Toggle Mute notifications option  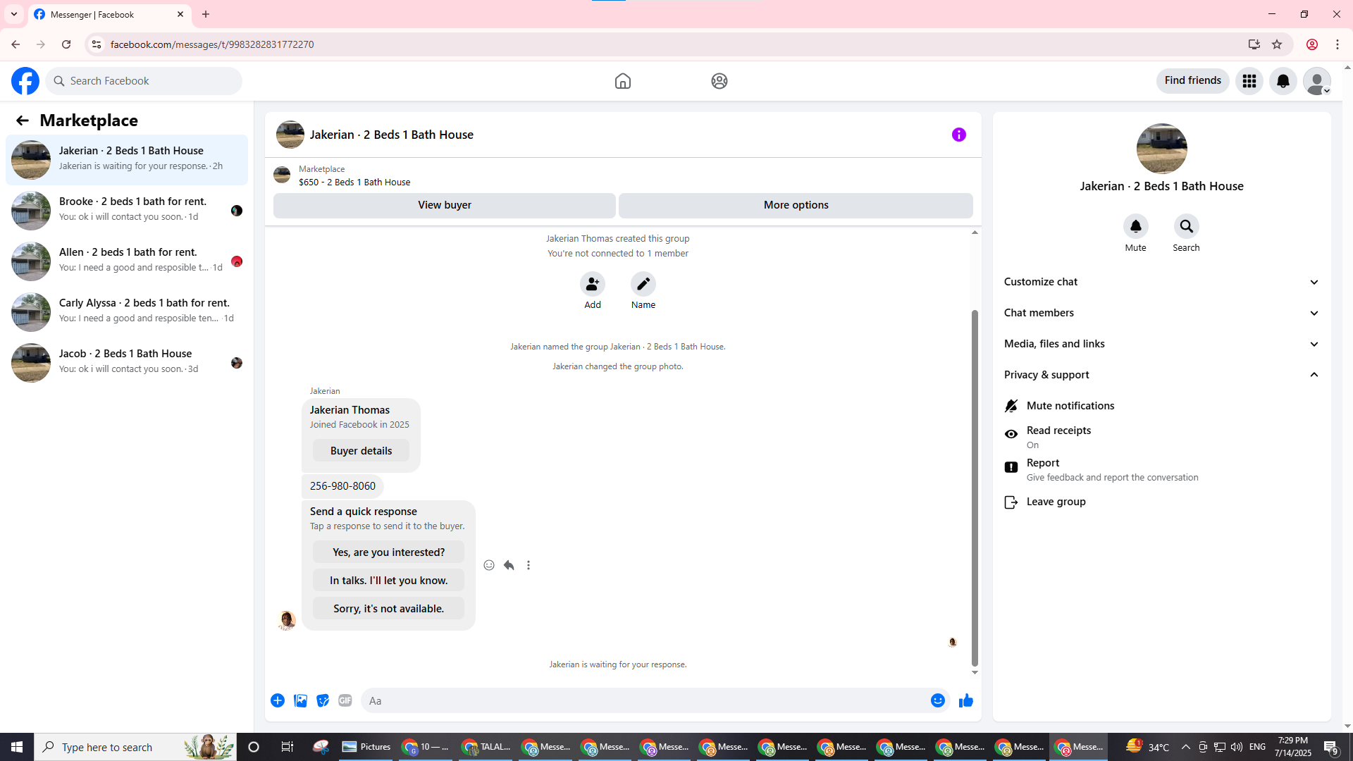click(x=1070, y=406)
